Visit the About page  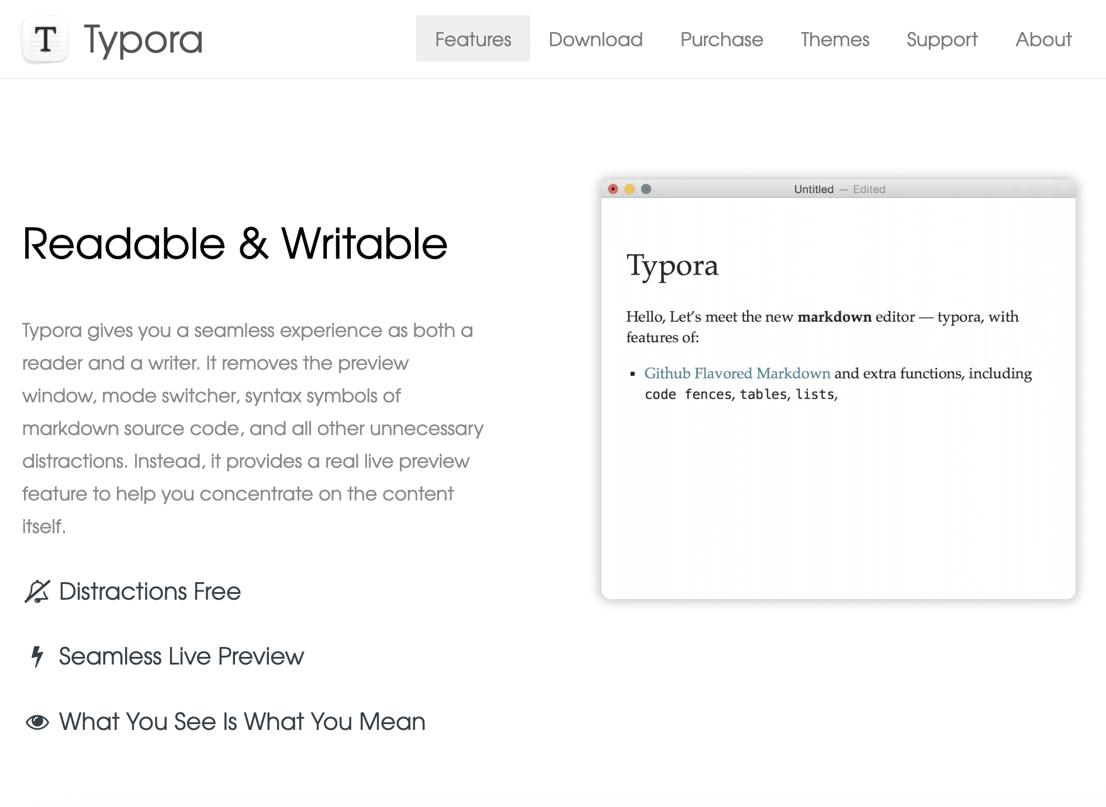click(1043, 39)
